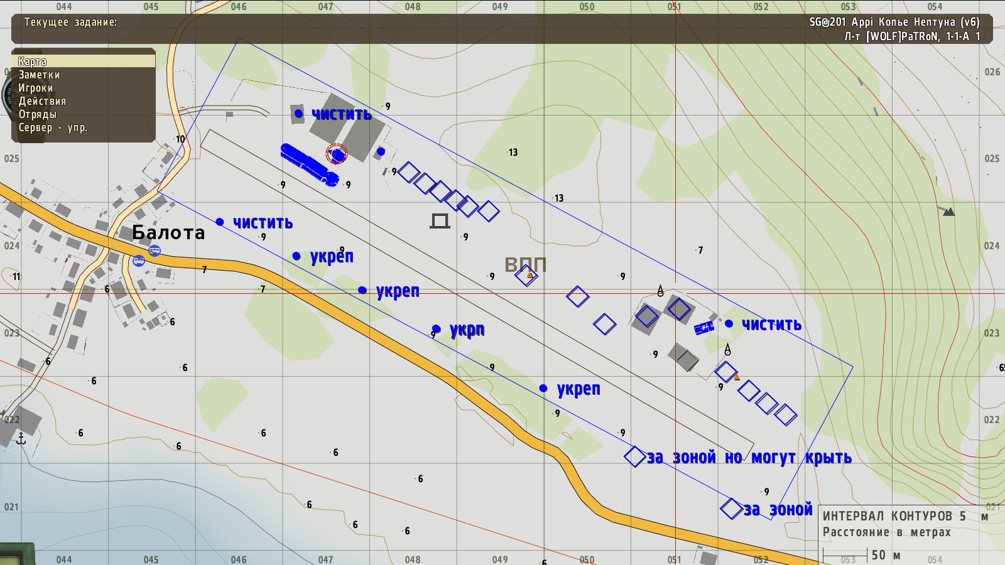The height and width of the screenshot is (565, 1005).
Task: Click blue dot marker beside Балота чистить label
Action: click(x=220, y=222)
